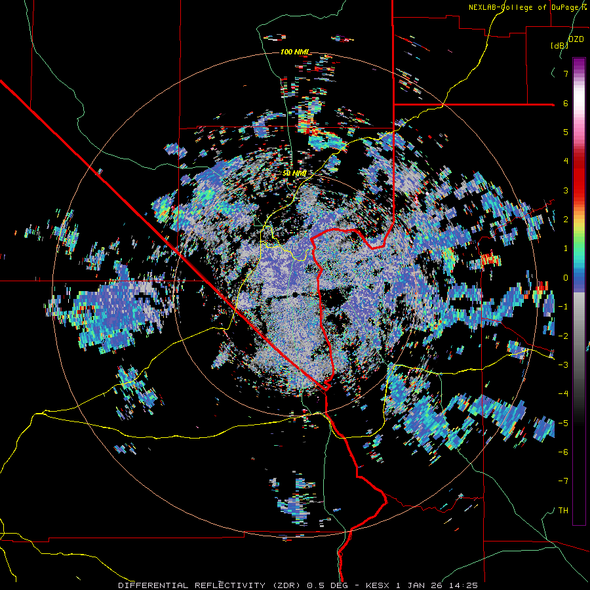Screen dimensions: 590x590
Task: Click the 100 NMI range ring label
Action: 294,52
